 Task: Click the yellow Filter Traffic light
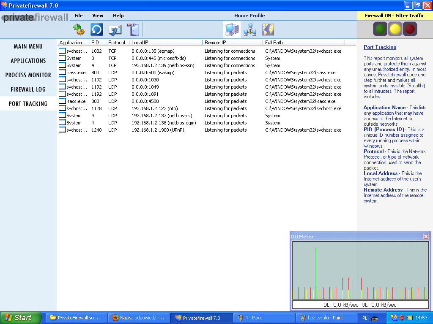[395, 29]
